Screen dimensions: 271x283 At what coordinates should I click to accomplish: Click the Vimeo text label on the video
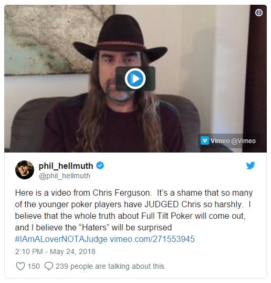pos(220,141)
